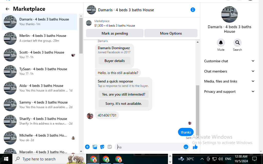Viewport: 263px width, 164px height.
Task: Click the 'thanks' sent message bubble
Action: (186, 132)
